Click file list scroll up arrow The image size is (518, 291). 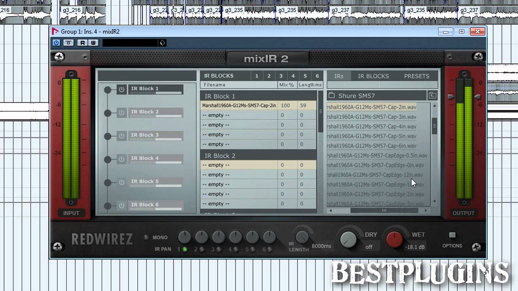[435, 106]
